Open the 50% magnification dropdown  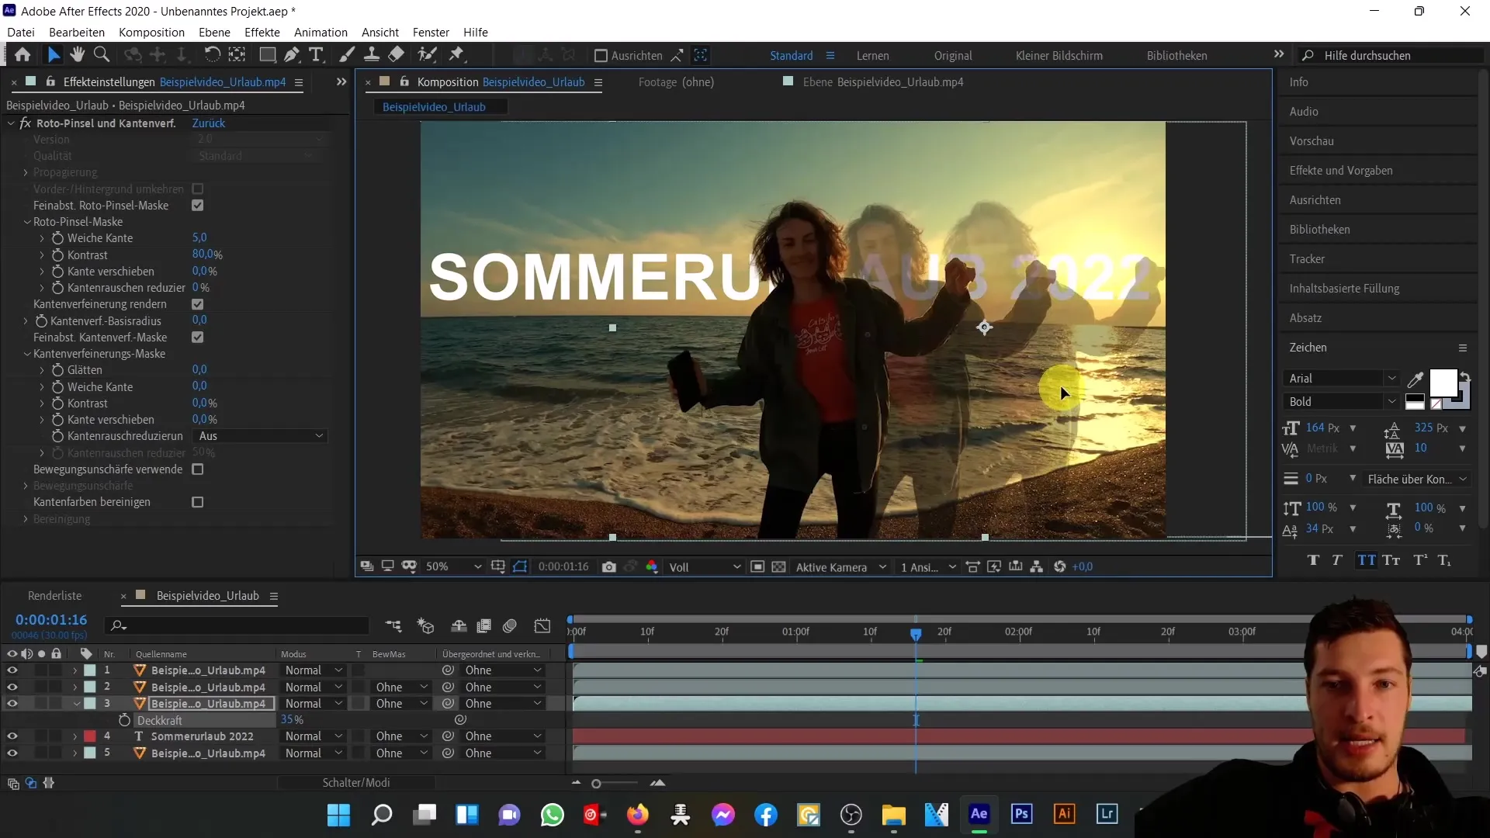(x=453, y=567)
